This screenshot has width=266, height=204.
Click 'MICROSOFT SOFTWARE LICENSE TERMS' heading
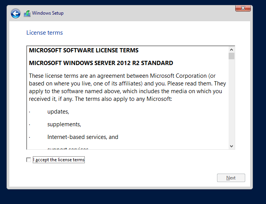[84, 50]
